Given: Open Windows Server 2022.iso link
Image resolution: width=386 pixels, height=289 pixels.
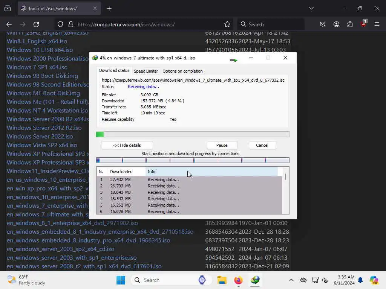Looking at the screenshot, I should coord(40,136).
